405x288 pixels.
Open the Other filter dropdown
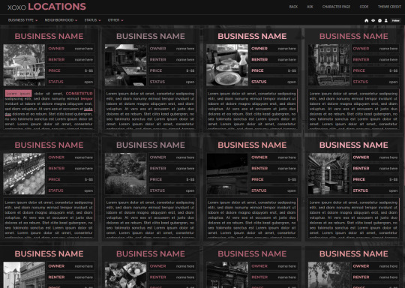(x=115, y=20)
